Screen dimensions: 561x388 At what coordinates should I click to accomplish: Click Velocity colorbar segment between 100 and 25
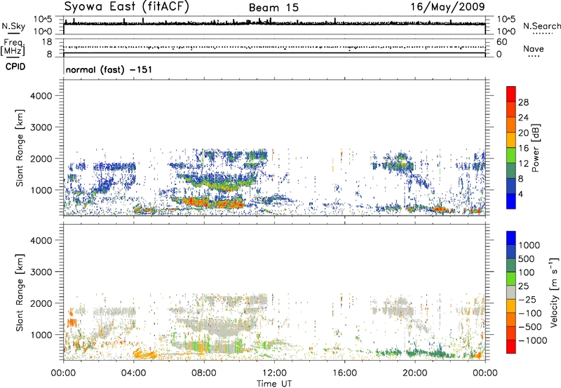[x=511, y=279]
